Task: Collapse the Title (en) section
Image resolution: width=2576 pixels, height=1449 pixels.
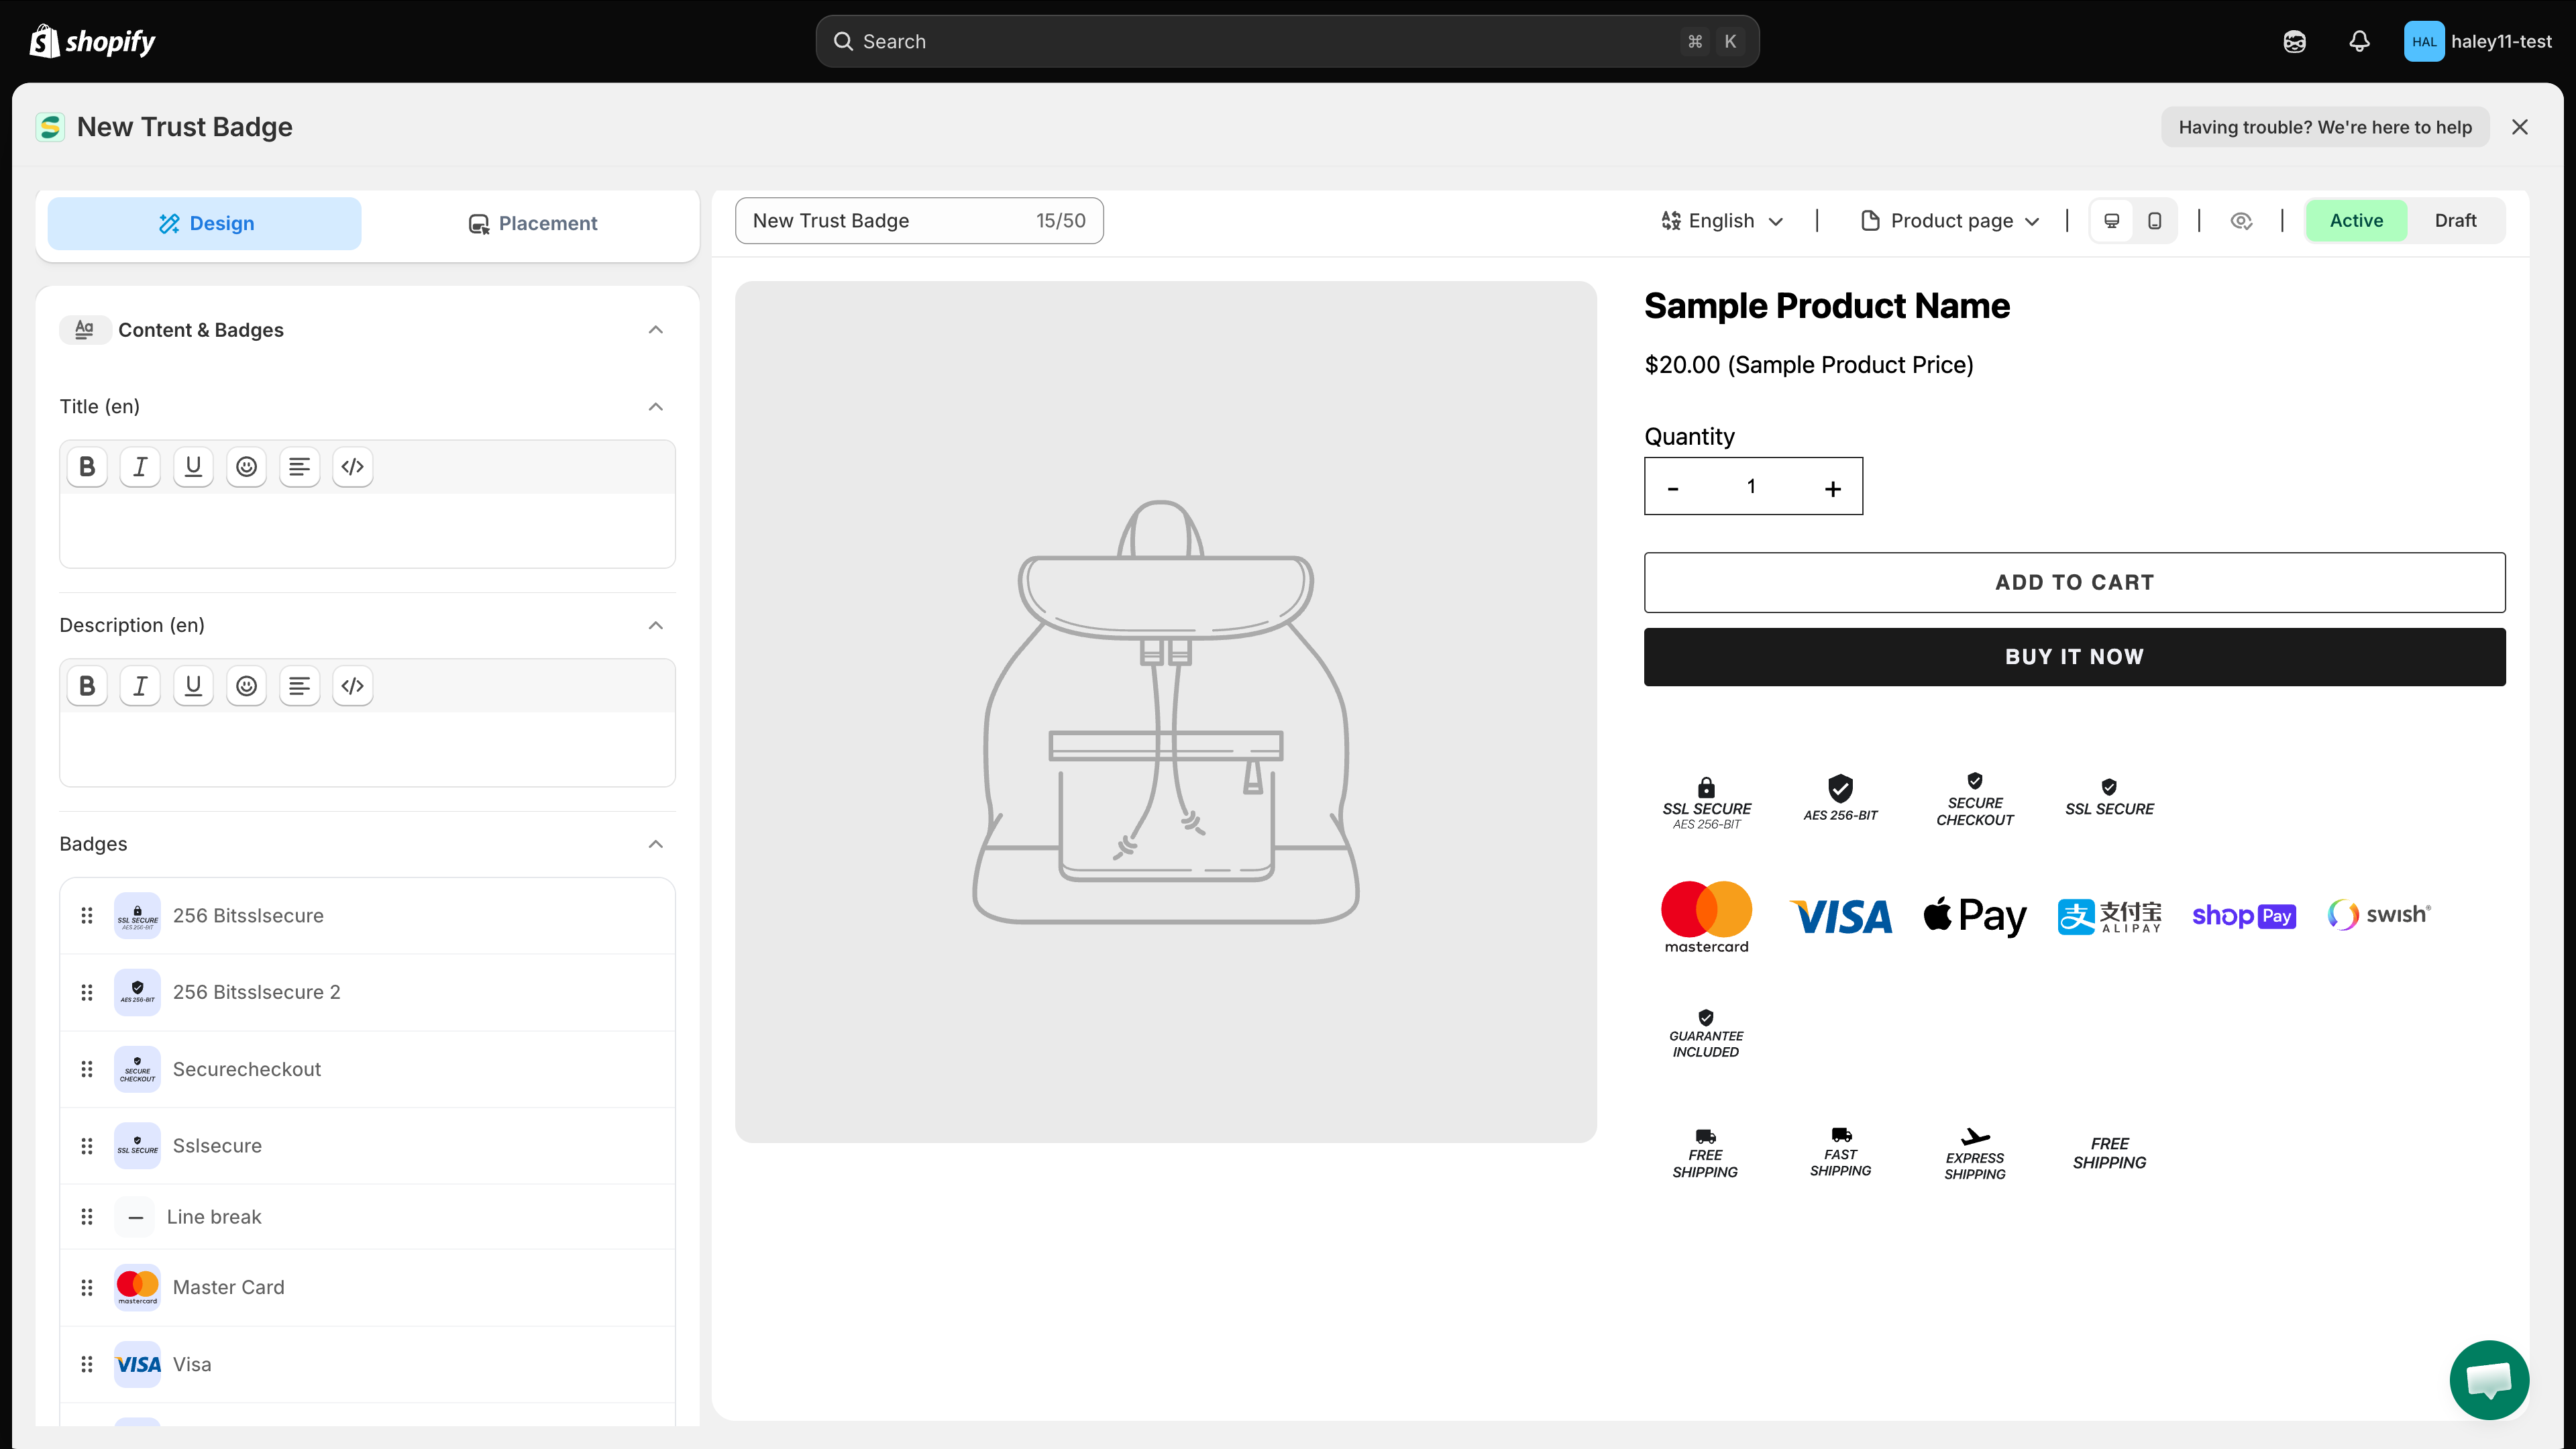Action: [x=656, y=407]
